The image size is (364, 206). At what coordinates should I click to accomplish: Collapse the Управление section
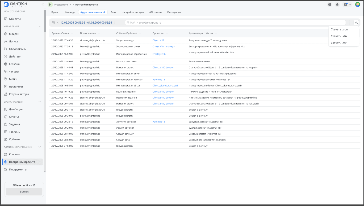40,27
